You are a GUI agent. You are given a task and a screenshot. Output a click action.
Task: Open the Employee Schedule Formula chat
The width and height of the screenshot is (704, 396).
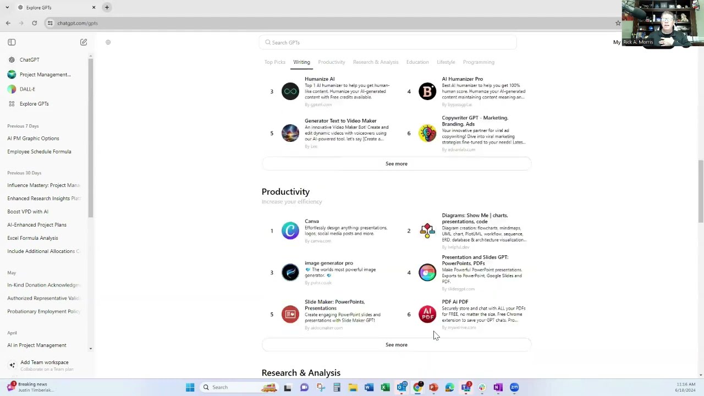(x=39, y=152)
